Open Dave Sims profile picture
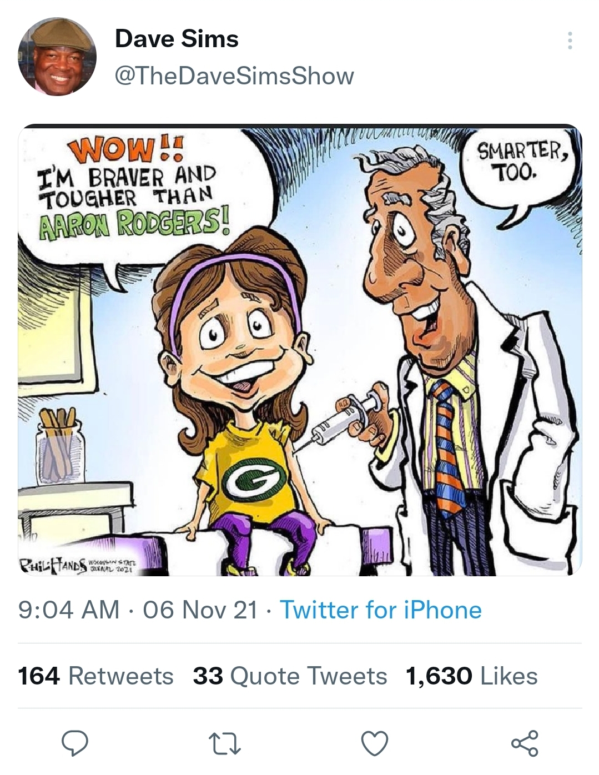 58,57
